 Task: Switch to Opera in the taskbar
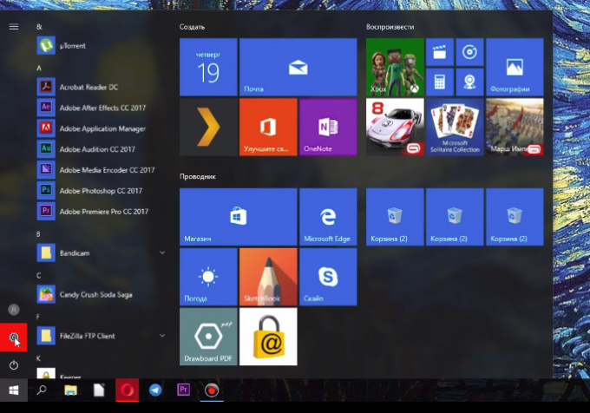tap(128, 390)
